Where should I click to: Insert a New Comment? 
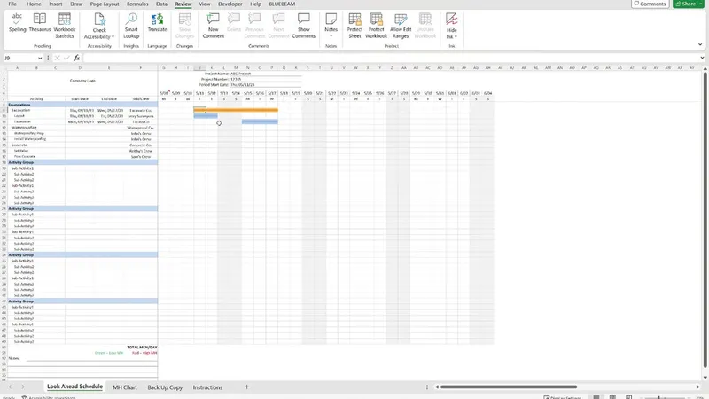click(213, 26)
